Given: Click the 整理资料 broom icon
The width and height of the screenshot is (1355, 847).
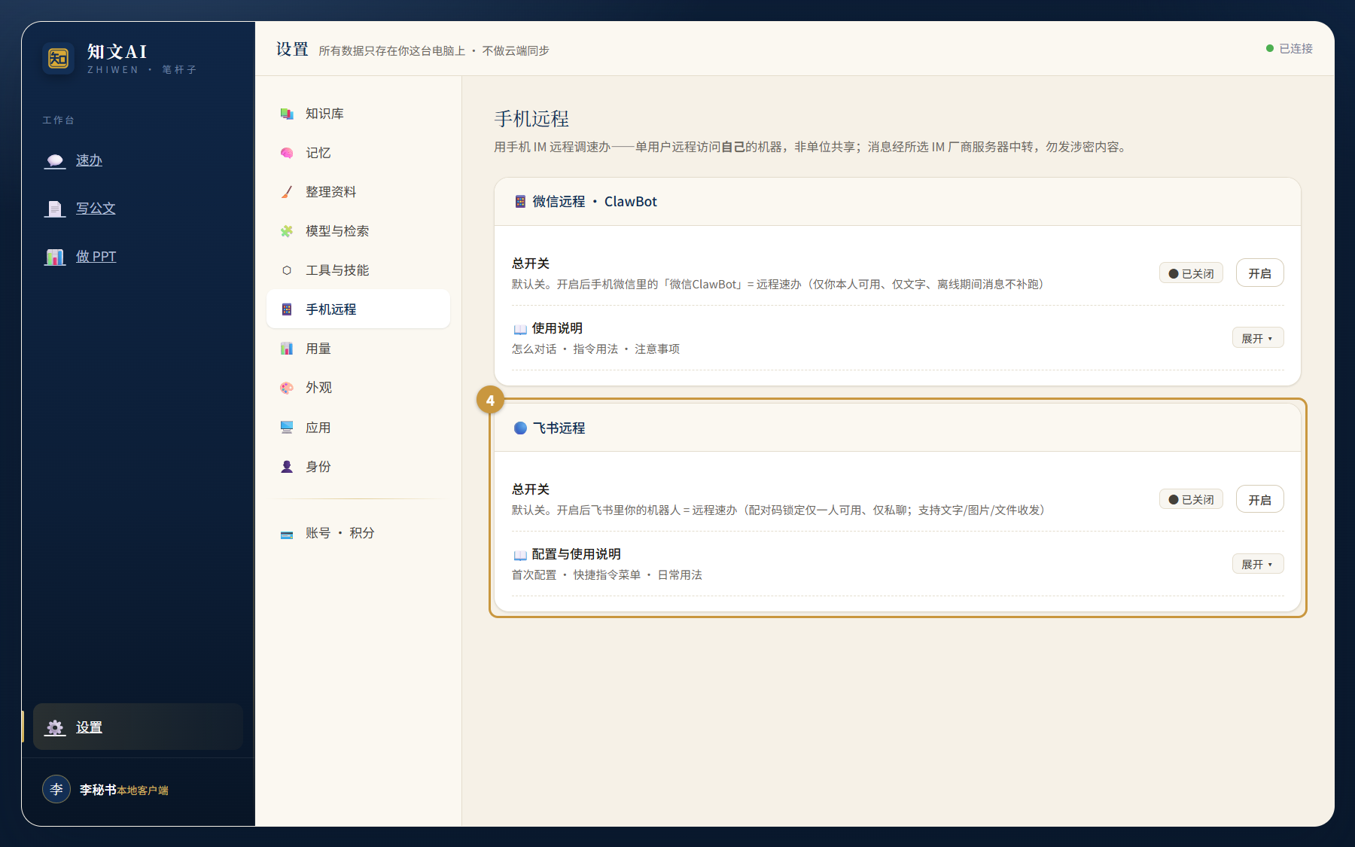Looking at the screenshot, I should (287, 192).
